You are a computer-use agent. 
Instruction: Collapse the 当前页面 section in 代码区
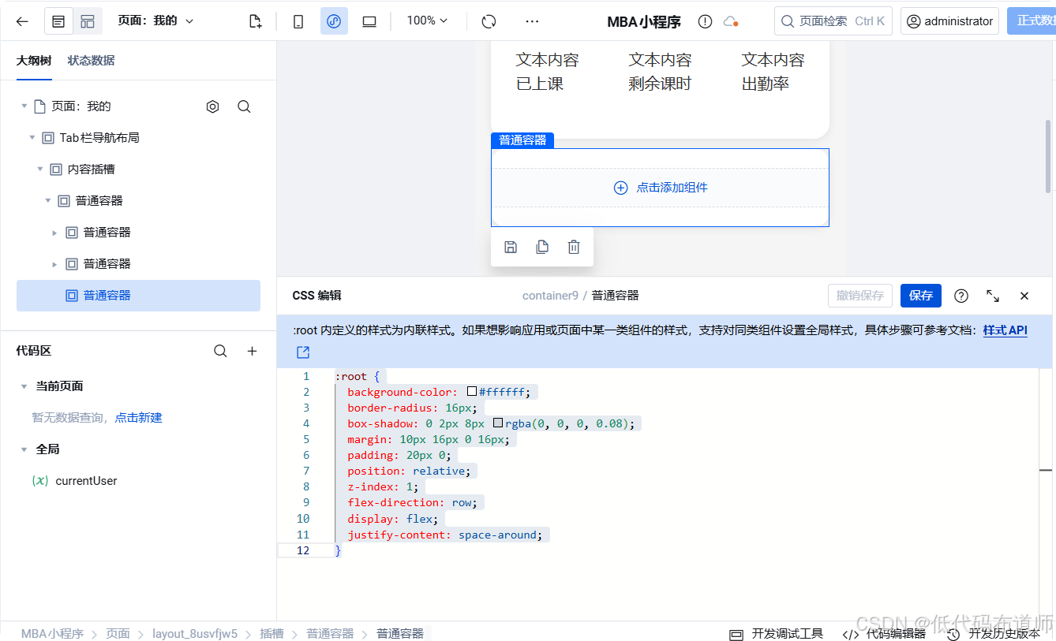tap(23, 386)
